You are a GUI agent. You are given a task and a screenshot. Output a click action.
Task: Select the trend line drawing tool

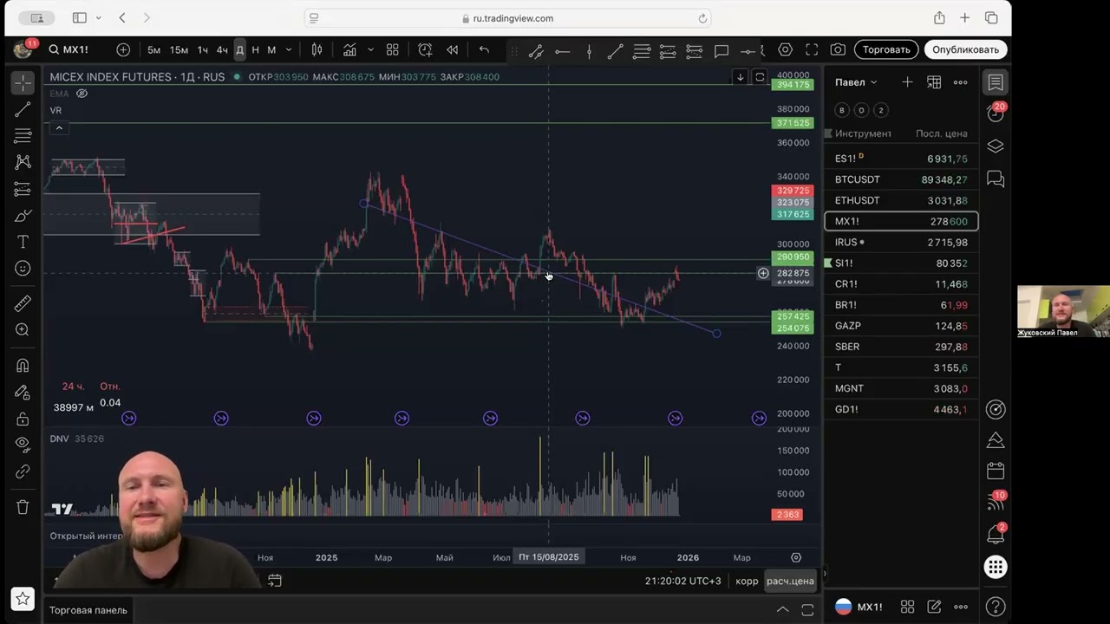23,110
